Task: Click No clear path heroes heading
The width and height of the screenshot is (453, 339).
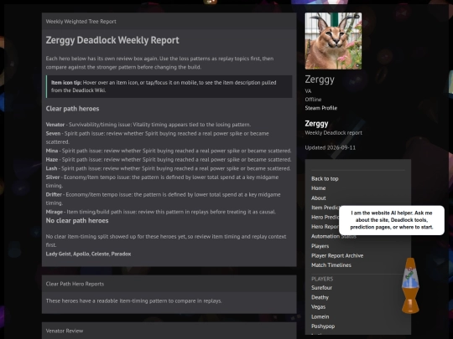Action: [77, 220]
